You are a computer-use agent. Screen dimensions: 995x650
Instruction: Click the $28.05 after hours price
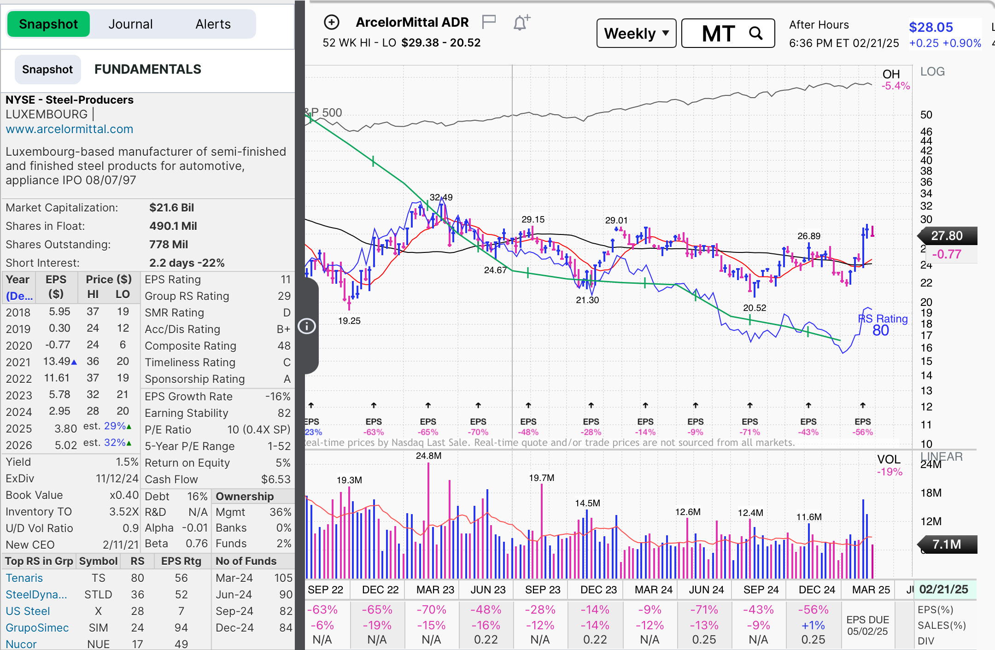931,27
